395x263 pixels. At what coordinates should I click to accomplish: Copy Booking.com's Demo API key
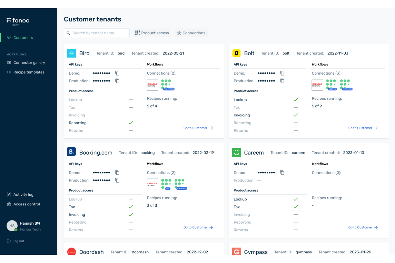[x=117, y=172]
